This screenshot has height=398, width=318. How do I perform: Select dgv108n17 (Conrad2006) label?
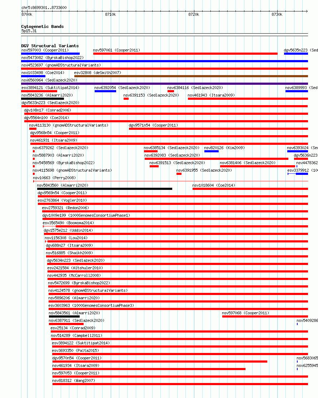click(x=48, y=110)
